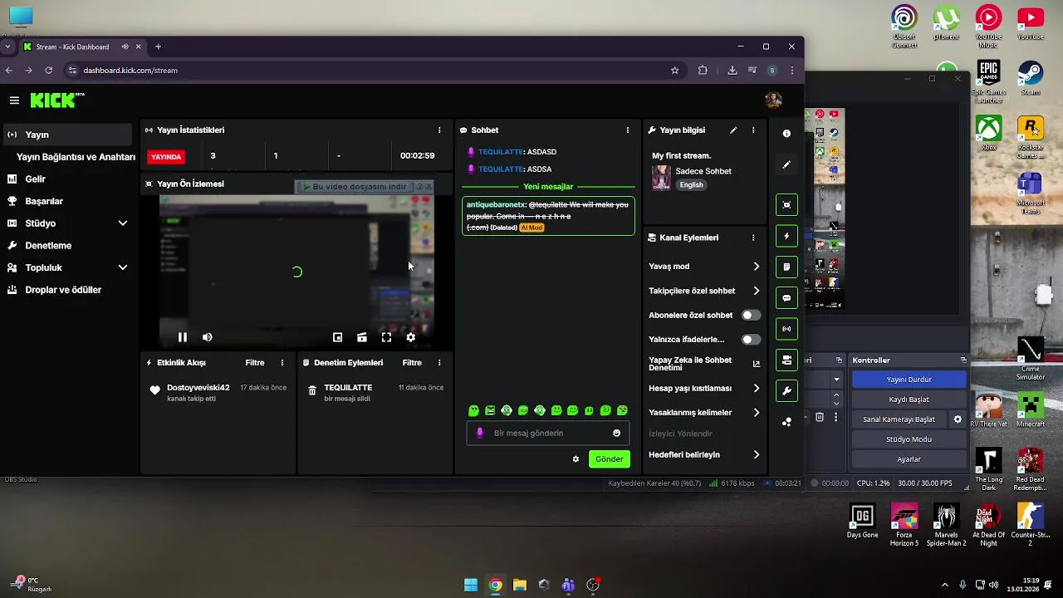Click Yayını Durdur in OBS window
Image resolution: width=1063 pixels, height=598 pixels.
pos(909,380)
